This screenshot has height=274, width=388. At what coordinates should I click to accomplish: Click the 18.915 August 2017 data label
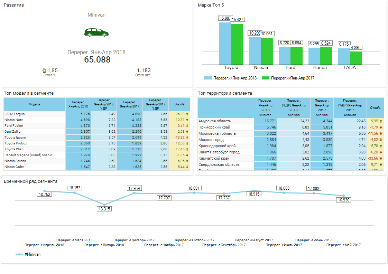pyautogui.click(x=254, y=194)
